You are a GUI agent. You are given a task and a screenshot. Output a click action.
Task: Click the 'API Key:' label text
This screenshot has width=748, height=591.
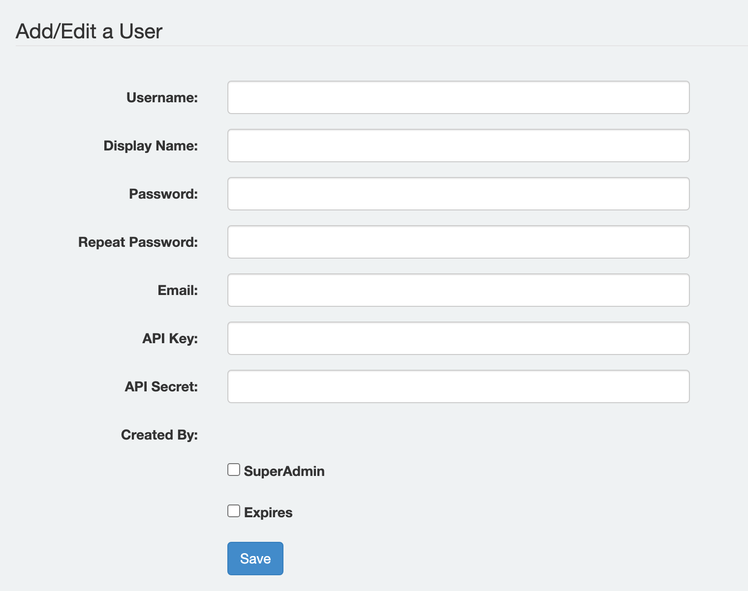pyautogui.click(x=170, y=338)
